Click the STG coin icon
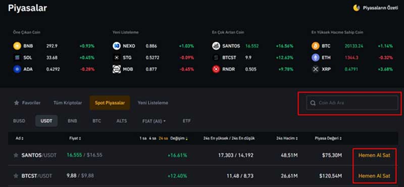This screenshot has height=187, width=404. [x=117, y=58]
